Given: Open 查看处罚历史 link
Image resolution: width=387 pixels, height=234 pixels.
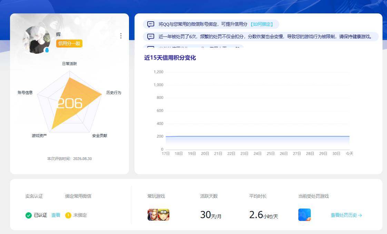Looking at the screenshot, I should pyautogui.click(x=346, y=215).
